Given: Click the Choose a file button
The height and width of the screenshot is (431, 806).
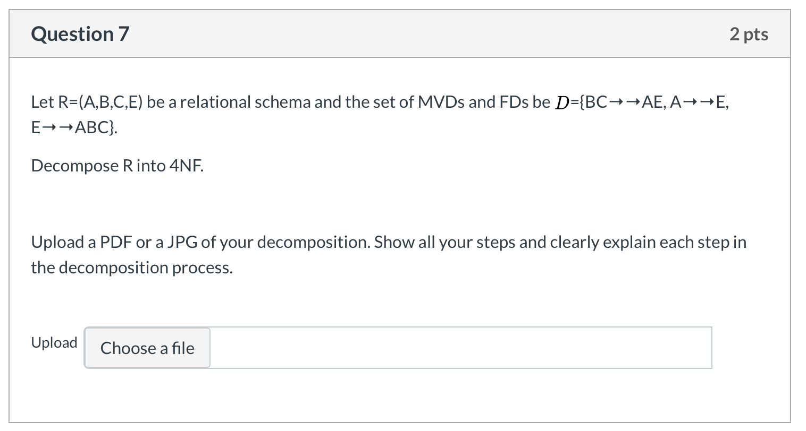Looking at the screenshot, I should (147, 348).
